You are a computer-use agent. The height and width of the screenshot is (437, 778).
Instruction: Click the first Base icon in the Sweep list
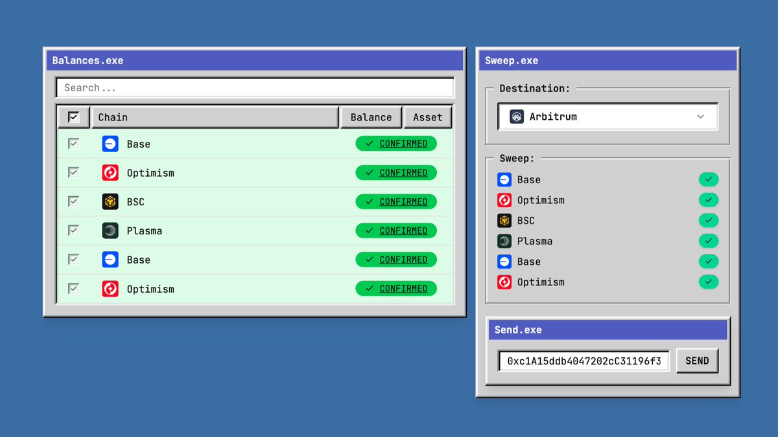[x=504, y=180]
